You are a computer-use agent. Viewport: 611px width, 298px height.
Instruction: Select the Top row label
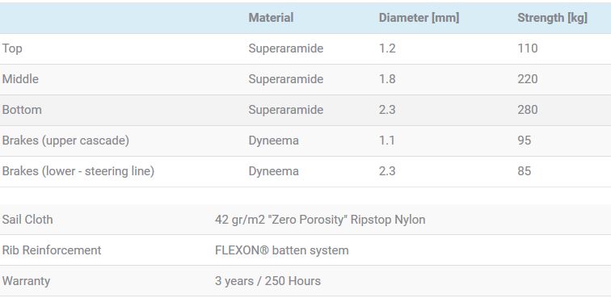point(12,48)
